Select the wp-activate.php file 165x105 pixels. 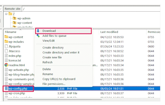coord(19,70)
